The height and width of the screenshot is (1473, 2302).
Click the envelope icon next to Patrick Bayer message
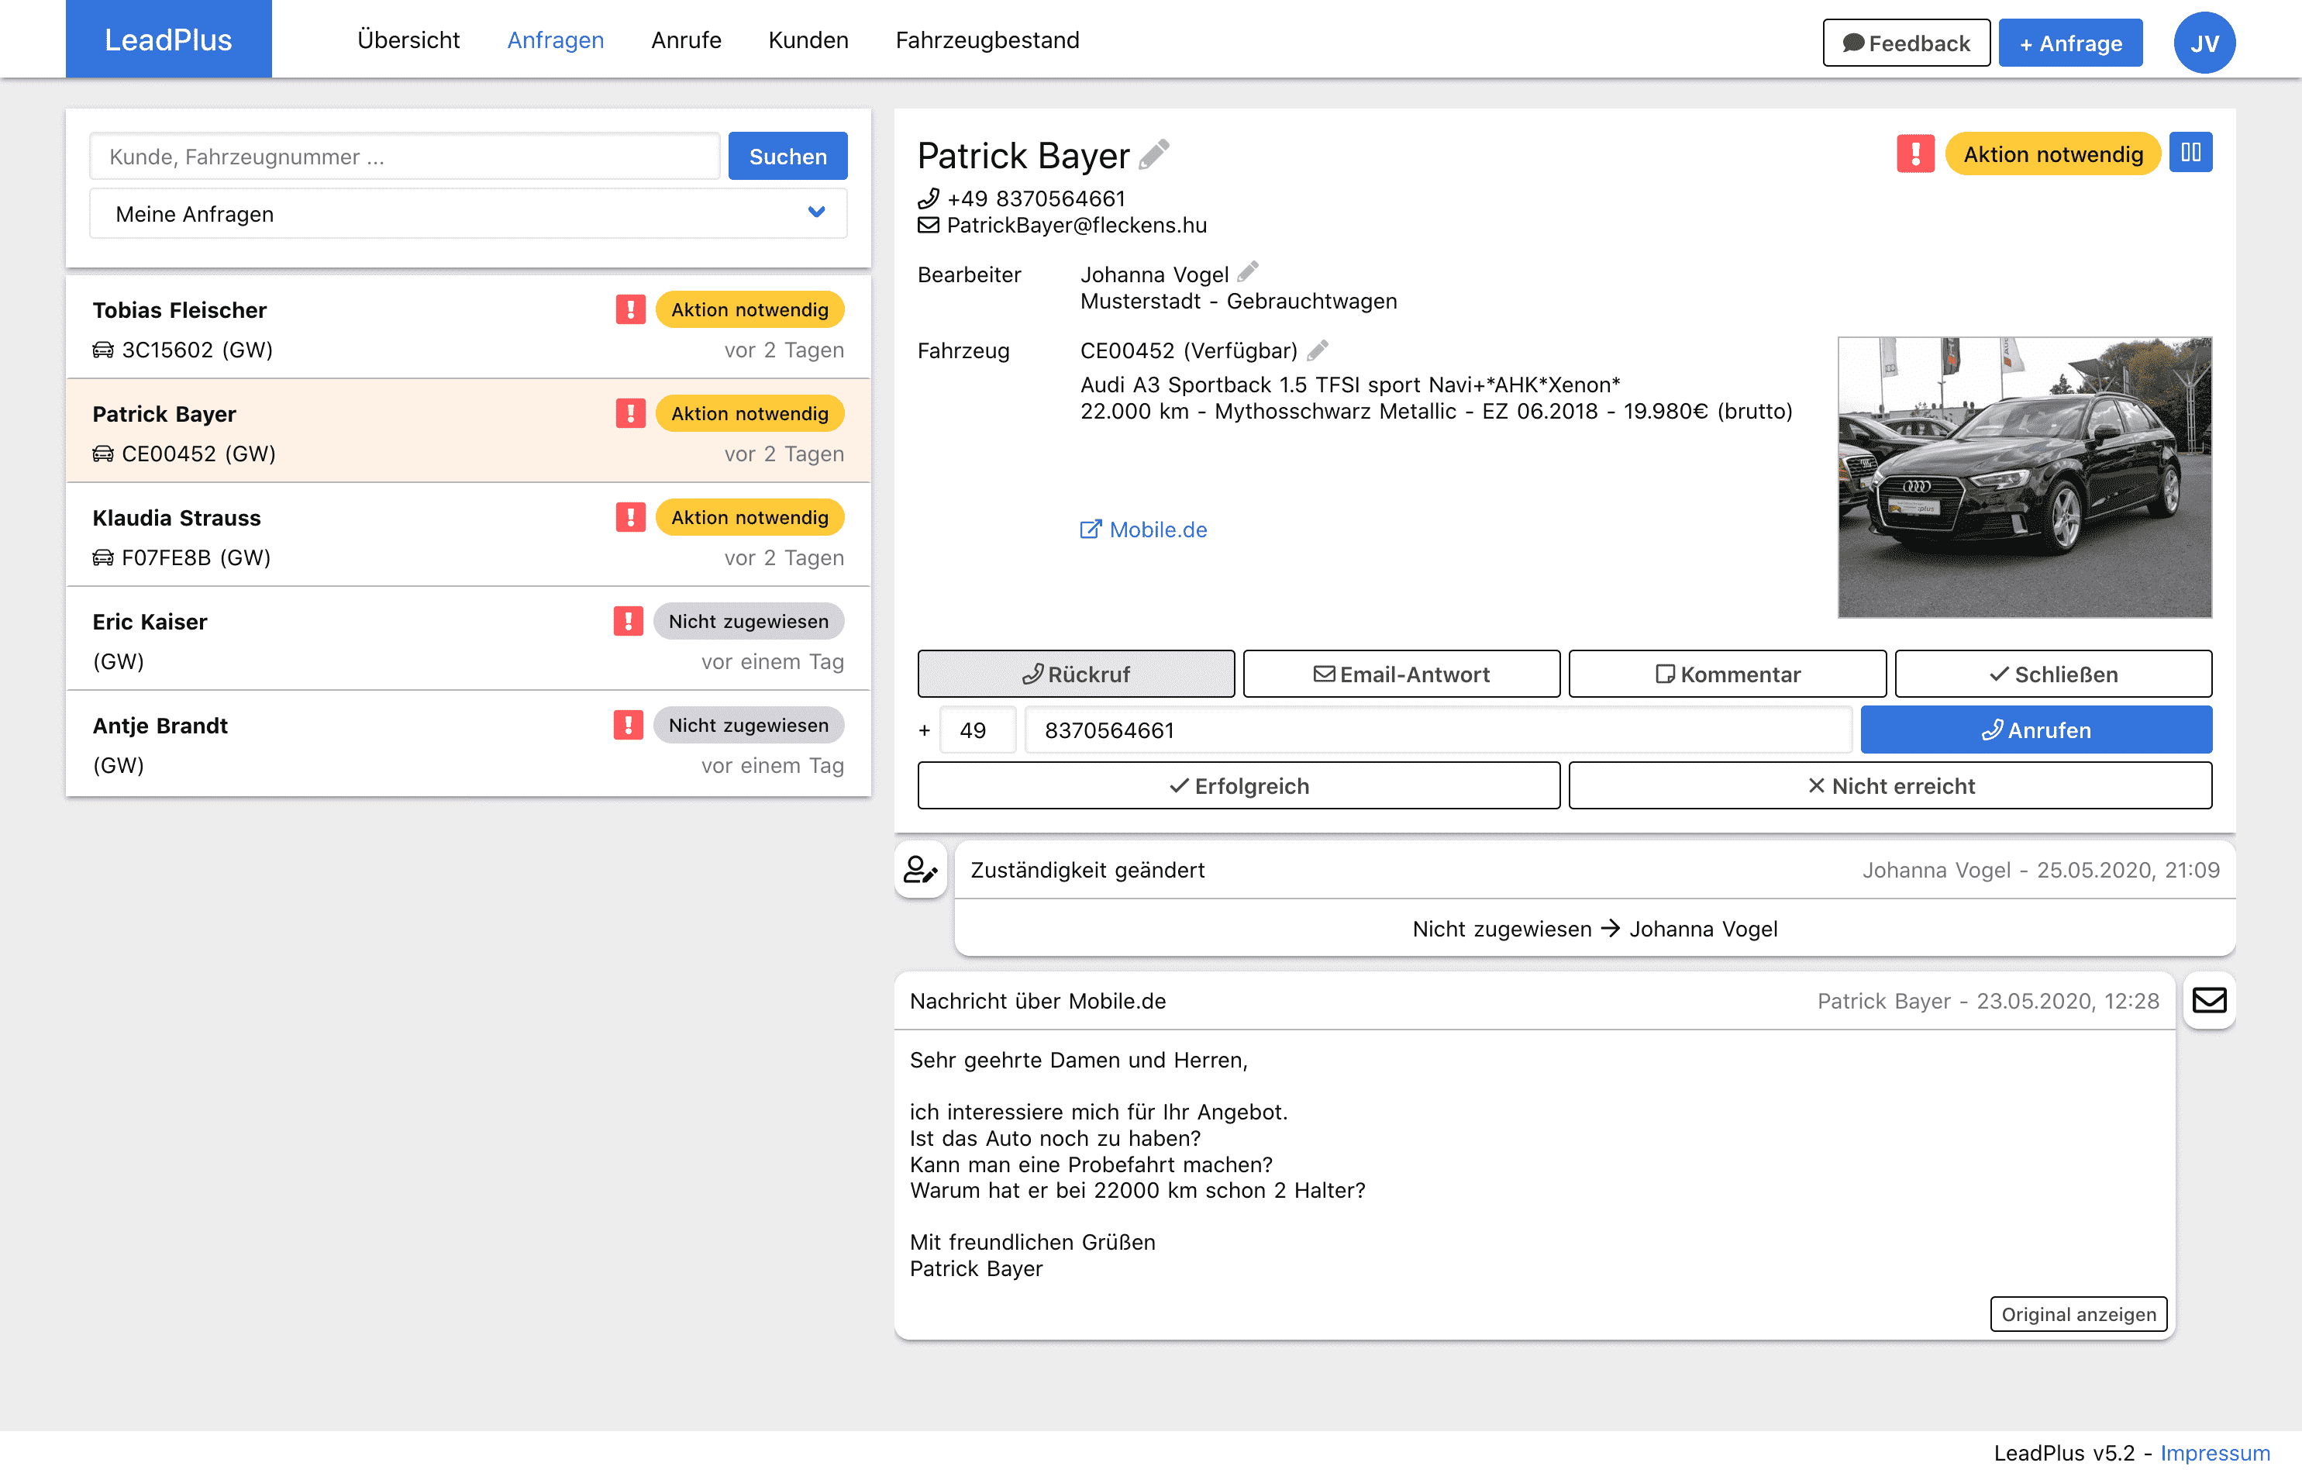[x=2208, y=1000]
